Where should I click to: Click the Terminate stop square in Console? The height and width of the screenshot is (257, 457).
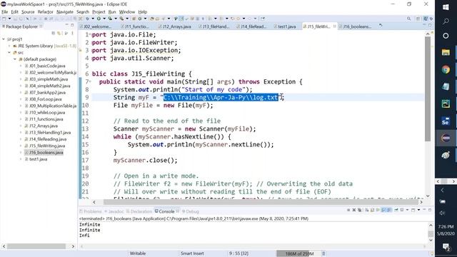pyautogui.click(x=348, y=210)
